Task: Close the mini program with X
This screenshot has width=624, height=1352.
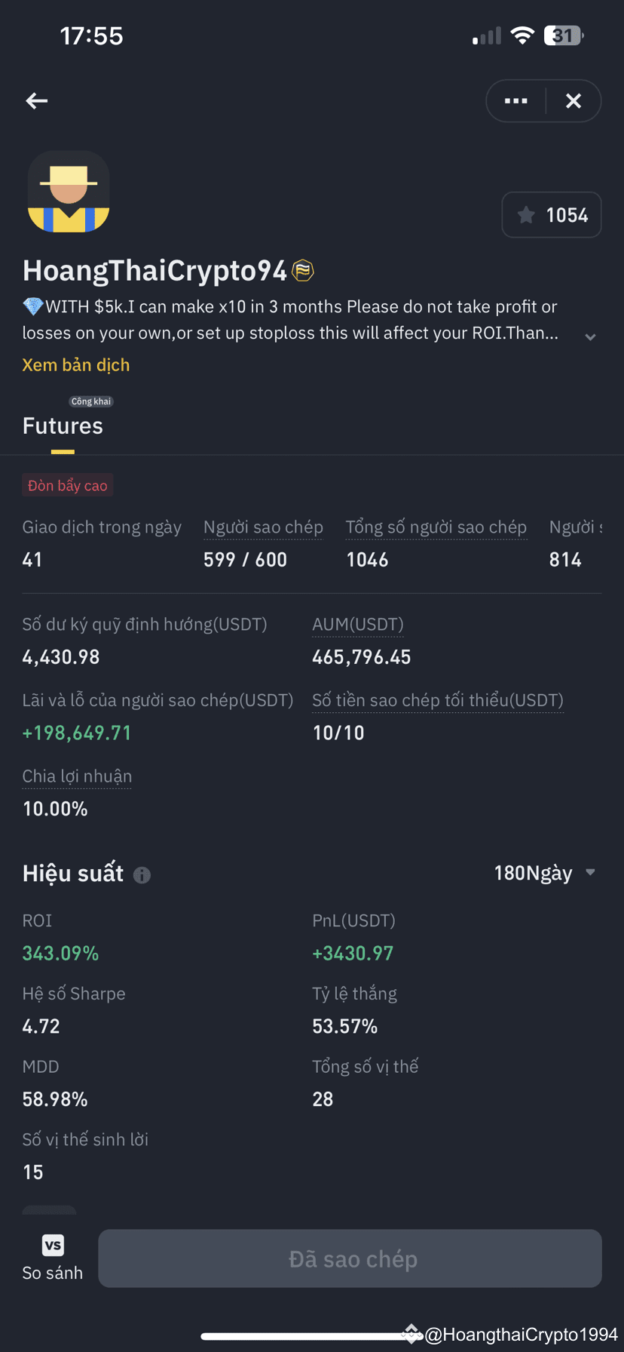Action: pyautogui.click(x=574, y=100)
